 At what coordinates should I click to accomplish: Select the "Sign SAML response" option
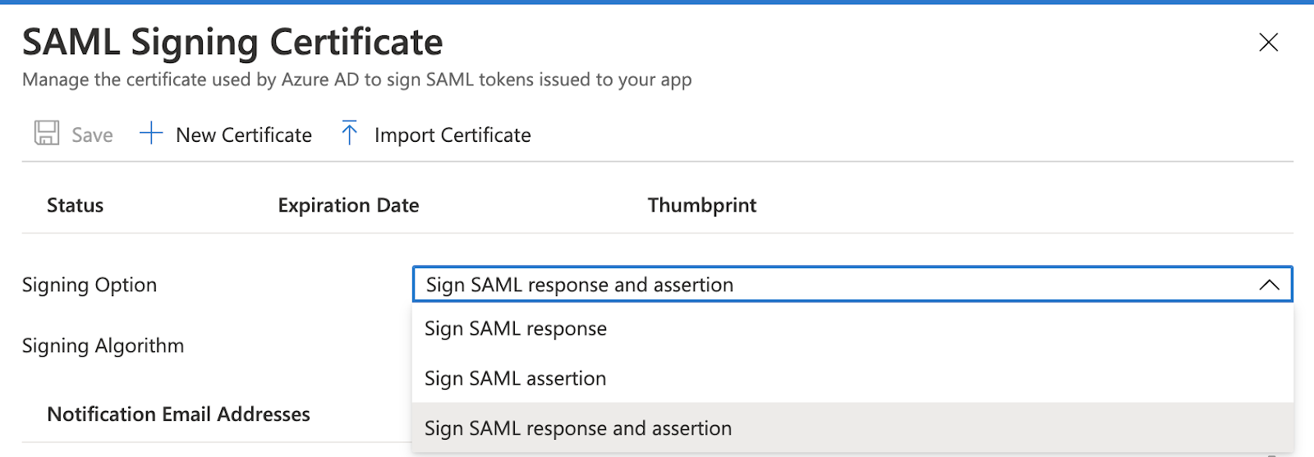click(516, 329)
